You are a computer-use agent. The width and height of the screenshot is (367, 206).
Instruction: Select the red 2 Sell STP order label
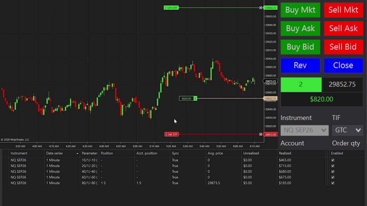click(x=172, y=134)
